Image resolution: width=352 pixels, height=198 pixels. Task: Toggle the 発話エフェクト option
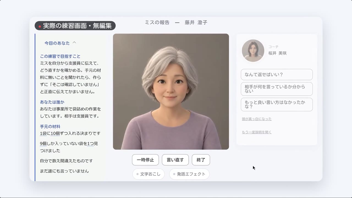pyautogui.click(x=189, y=174)
